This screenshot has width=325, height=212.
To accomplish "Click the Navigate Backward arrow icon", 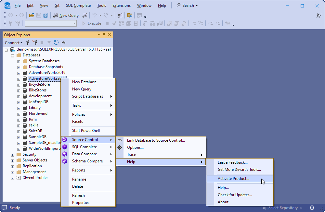I will 11,15.
